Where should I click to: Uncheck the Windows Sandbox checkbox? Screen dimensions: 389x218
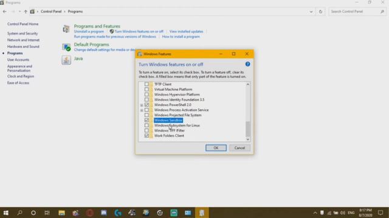[x=146, y=120]
